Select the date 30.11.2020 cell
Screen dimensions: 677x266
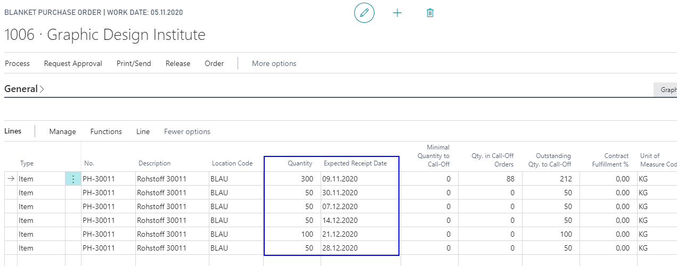pos(360,193)
